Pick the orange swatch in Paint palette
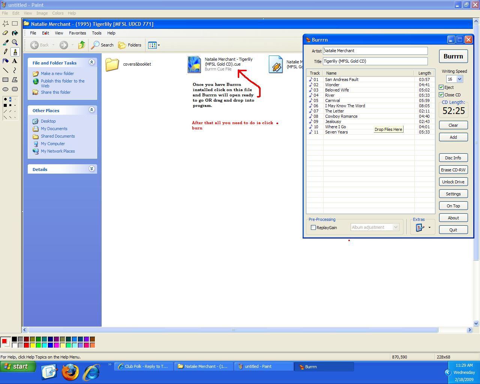The image size is (480, 384). tap(92, 345)
